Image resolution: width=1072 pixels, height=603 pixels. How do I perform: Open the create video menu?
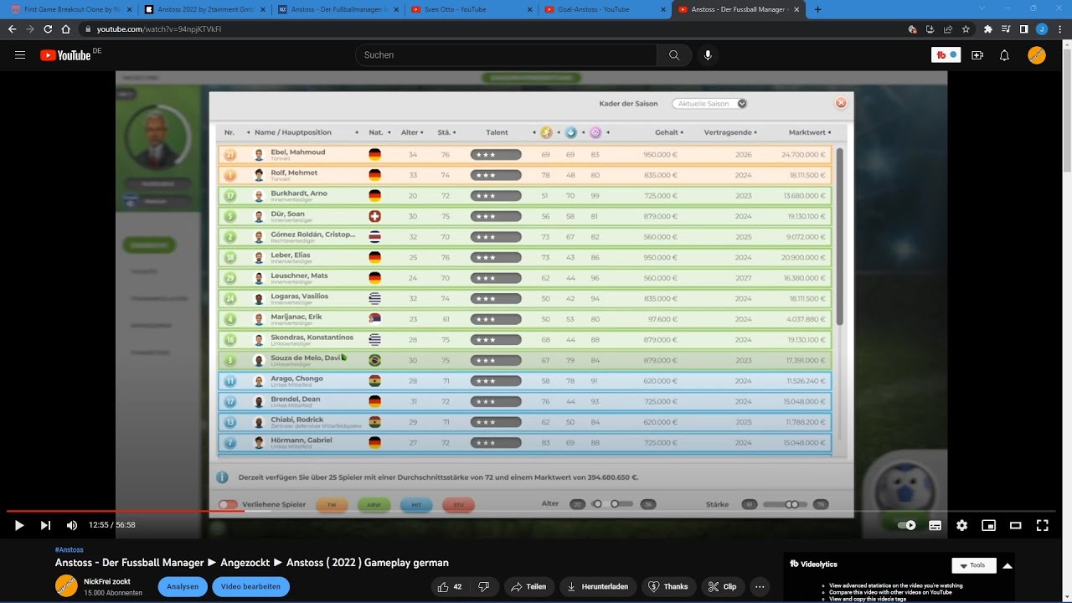coord(977,55)
